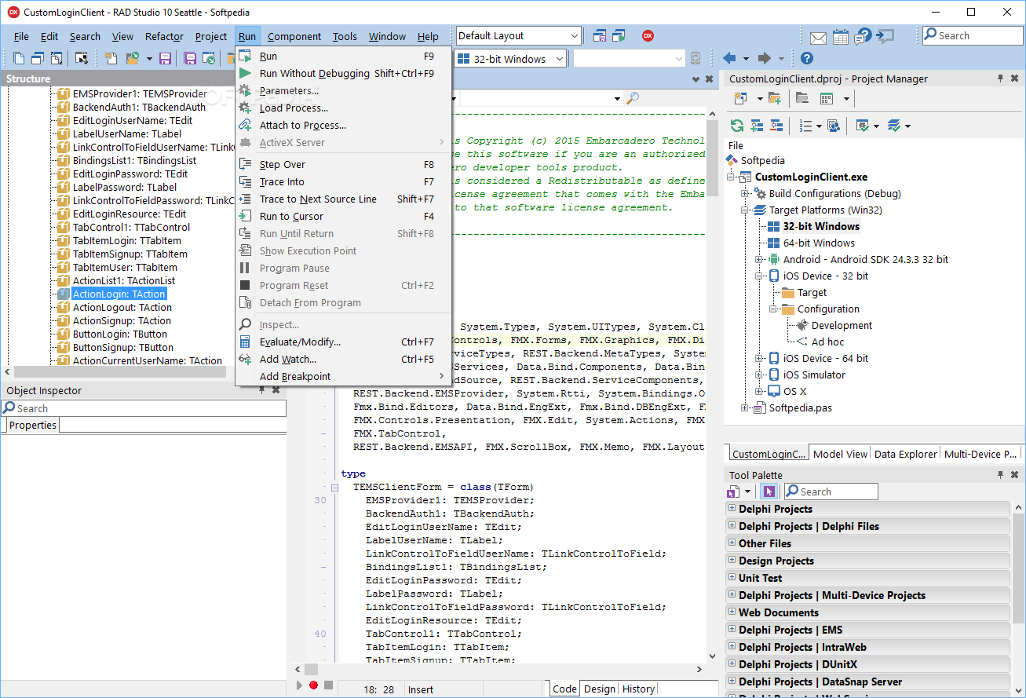
Task: Click the editor pane close X icon
Action: pos(709,79)
